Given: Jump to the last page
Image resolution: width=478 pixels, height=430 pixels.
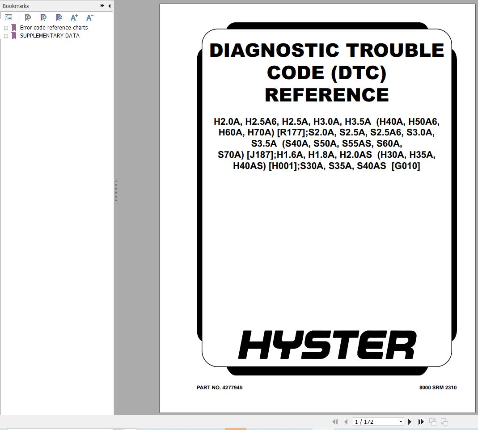Looking at the screenshot, I should pyautogui.click(x=421, y=422).
